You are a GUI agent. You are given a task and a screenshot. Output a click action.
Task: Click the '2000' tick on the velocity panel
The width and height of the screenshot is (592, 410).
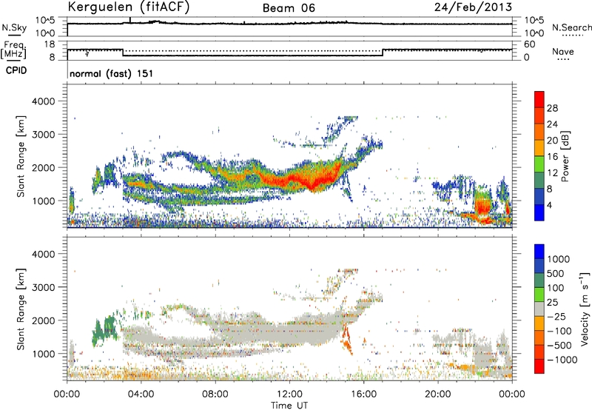[x=44, y=320]
